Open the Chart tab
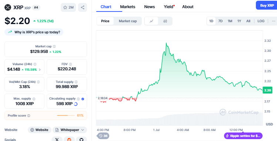This screenshot has width=277, height=141. click(106, 7)
